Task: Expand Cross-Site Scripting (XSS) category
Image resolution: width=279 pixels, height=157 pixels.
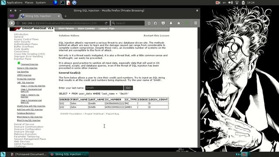Action: pyautogui.click(x=30, y=54)
